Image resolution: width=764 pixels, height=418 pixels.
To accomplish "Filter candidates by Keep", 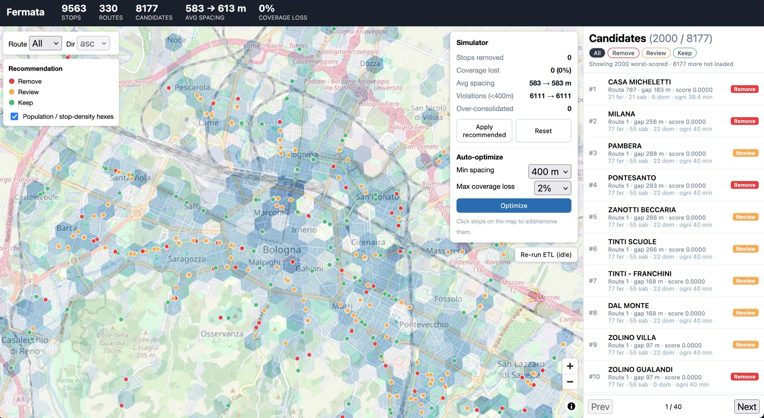I will coord(685,53).
